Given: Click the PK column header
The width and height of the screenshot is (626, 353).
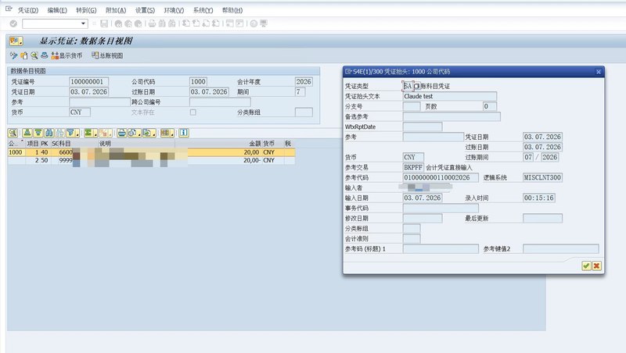Looking at the screenshot, I should click(45, 144).
